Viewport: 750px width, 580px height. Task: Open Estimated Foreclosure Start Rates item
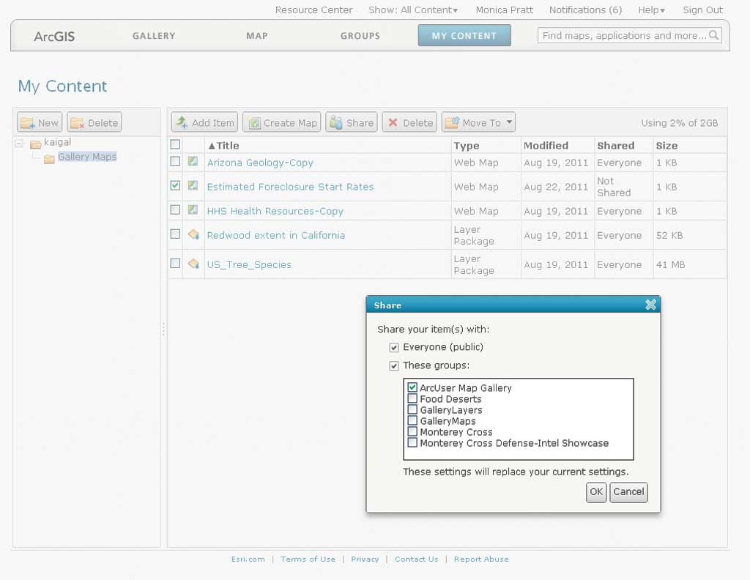click(290, 187)
